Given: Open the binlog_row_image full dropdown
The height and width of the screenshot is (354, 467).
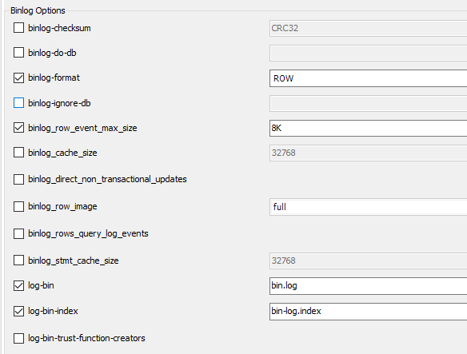Looking at the screenshot, I should [x=368, y=207].
